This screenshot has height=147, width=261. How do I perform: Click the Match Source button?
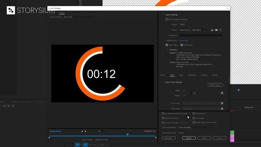[x=215, y=85]
